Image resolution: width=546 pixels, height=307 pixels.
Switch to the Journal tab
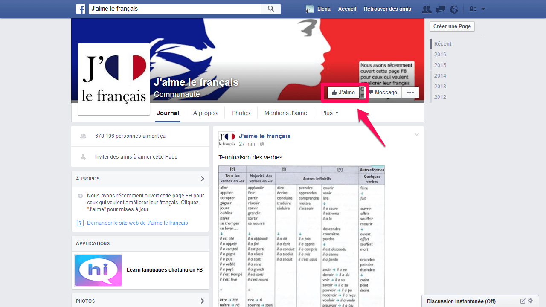coord(168,113)
